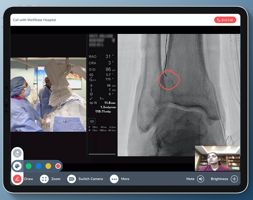The height and width of the screenshot is (200, 253).
Task: Click the Brightness sun icon
Action: tap(235, 179)
